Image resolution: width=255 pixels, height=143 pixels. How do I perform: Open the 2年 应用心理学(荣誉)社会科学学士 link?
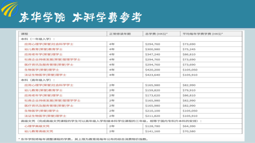pyautogui.click(x=49, y=85)
